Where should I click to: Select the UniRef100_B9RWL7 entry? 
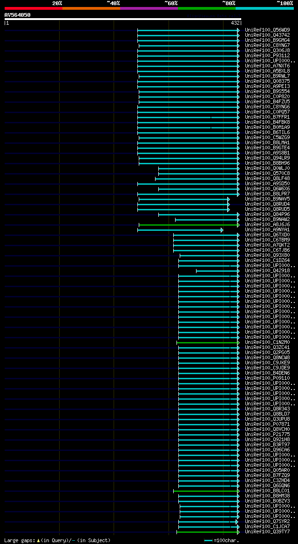(x=267, y=76)
